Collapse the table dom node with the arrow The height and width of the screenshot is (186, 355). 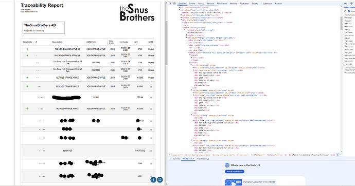[x=188, y=52]
